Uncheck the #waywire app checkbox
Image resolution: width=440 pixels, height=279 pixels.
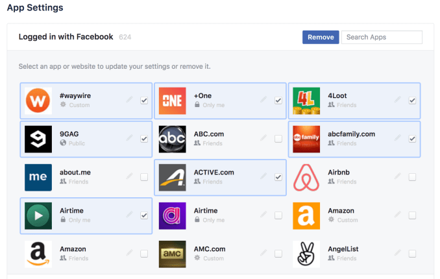144,101
